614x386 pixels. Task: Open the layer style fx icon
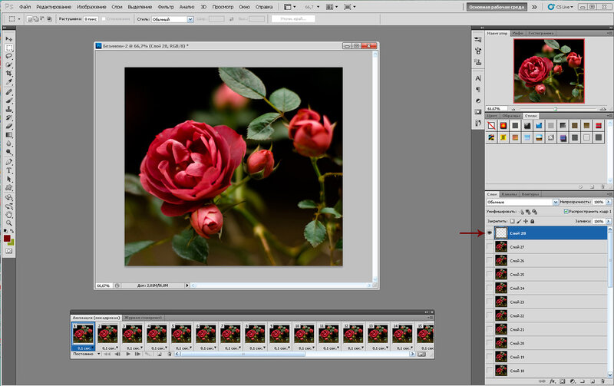552,381
